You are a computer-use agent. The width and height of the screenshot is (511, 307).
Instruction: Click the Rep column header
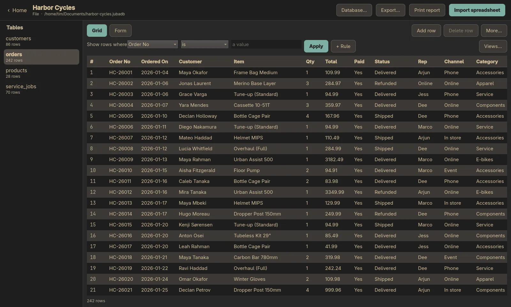422,62
